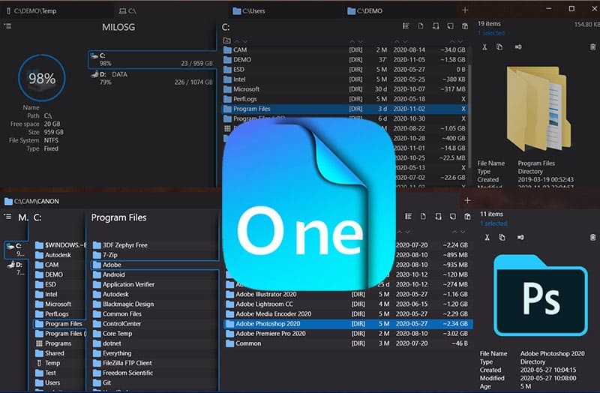600x393 pixels.
Task: Click ascending arrow above the [DIR] column in C:
Action: [352, 41]
